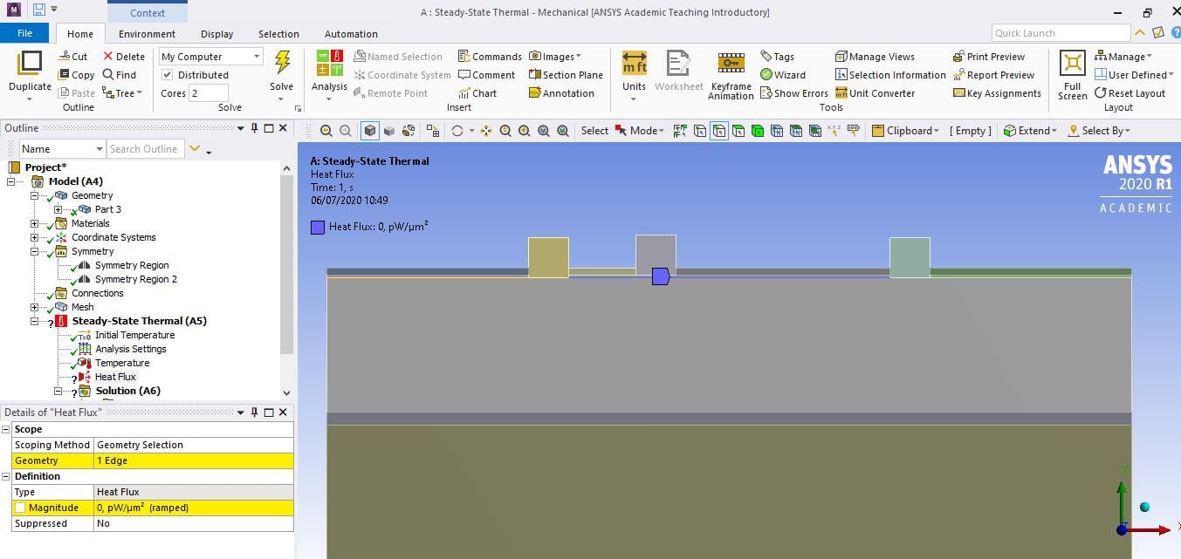Screen dimensions: 1181x559
Task: Choose the Edge selection filter icon
Action: pos(719,131)
